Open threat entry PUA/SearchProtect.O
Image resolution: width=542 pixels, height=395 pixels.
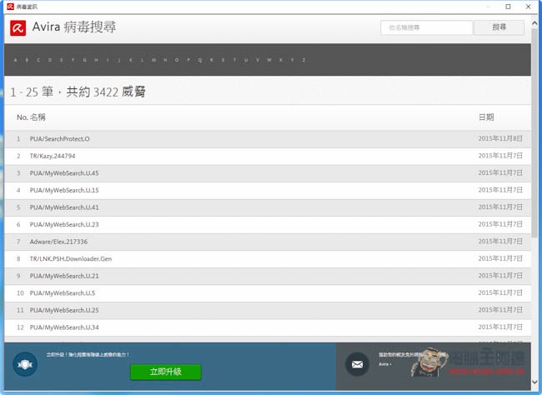tap(59, 139)
